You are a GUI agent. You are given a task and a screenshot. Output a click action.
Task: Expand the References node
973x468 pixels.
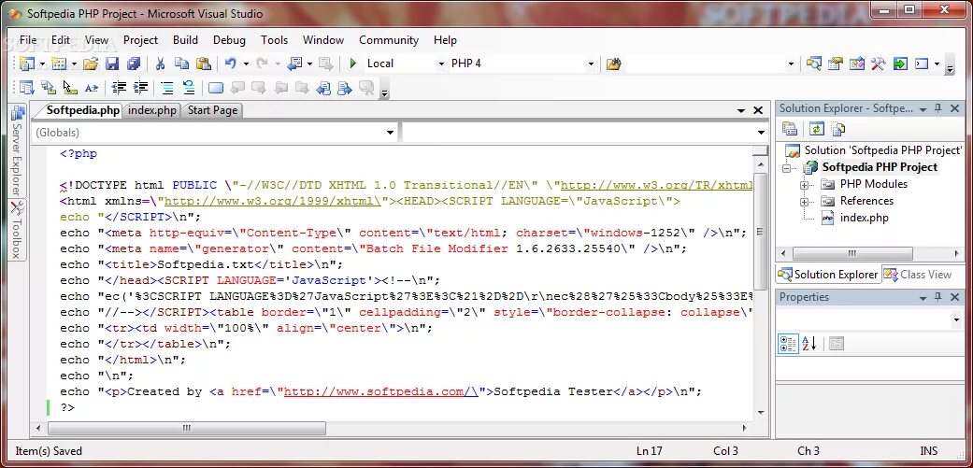tap(804, 202)
